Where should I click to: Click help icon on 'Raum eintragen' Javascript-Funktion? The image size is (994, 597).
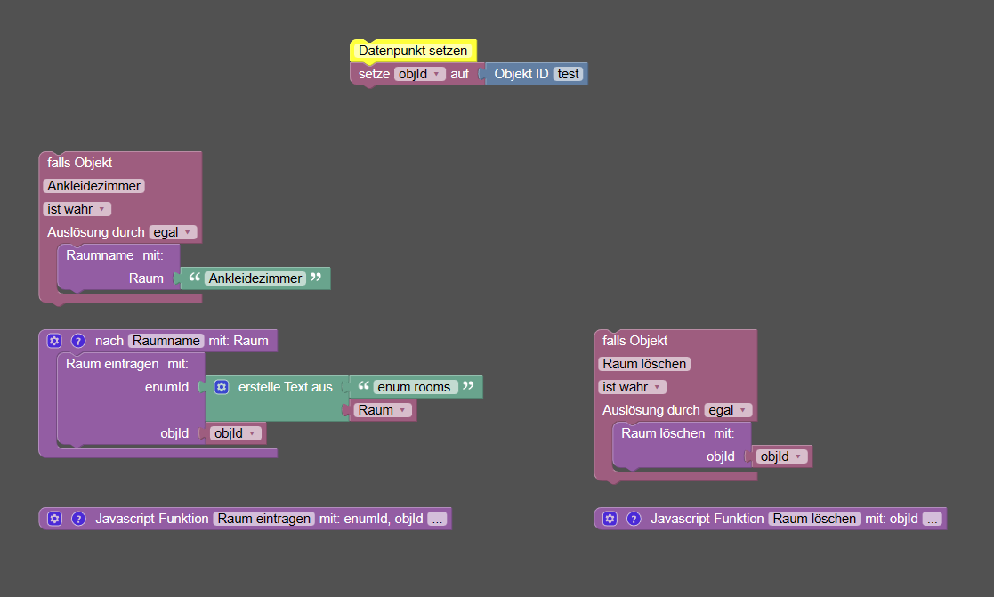(x=78, y=519)
